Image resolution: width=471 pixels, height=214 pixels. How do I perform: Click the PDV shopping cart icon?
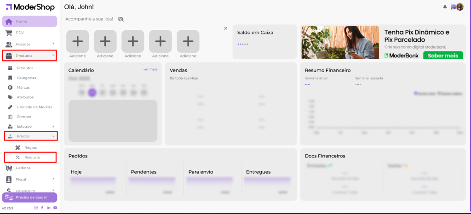point(9,33)
